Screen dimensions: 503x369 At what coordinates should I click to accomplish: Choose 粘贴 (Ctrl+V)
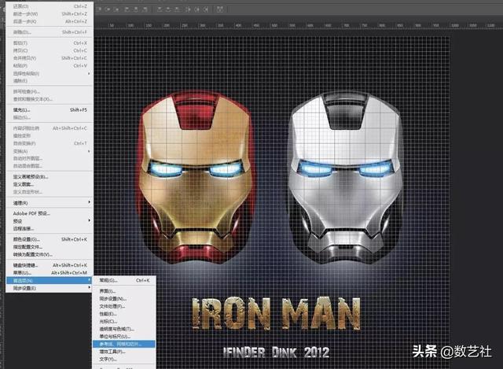point(50,65)
